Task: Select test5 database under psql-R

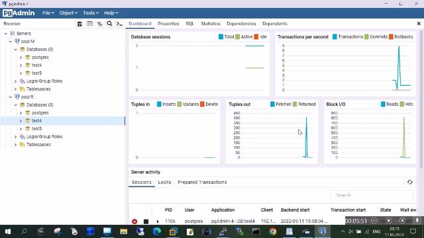Action: coord(36,129)
